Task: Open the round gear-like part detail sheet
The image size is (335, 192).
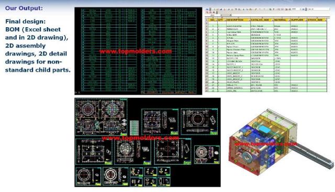Action: coord(207,155)
